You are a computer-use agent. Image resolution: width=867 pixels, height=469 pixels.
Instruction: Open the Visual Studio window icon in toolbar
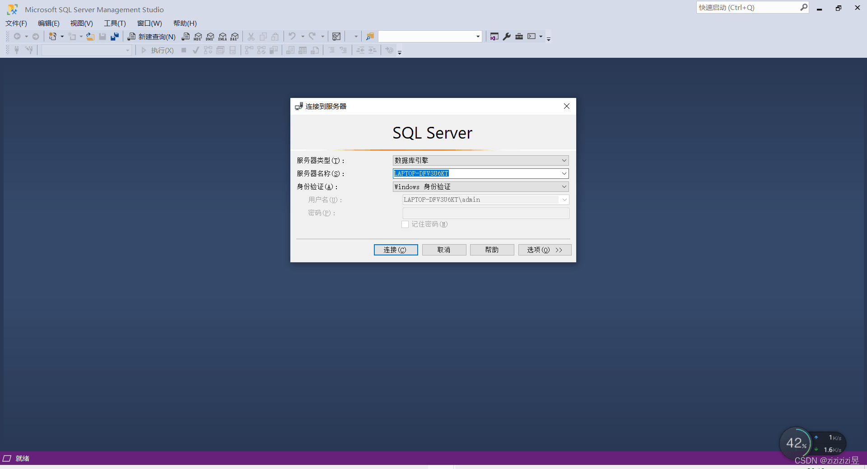[494, 37]
